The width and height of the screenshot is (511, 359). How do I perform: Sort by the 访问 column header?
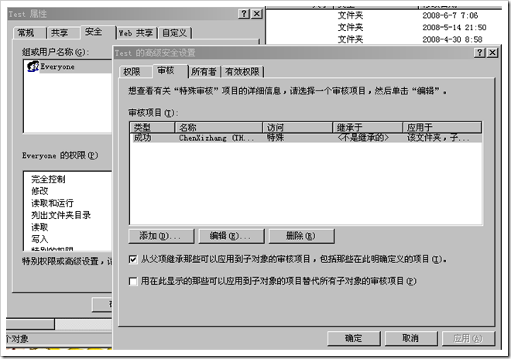[297, 128]
